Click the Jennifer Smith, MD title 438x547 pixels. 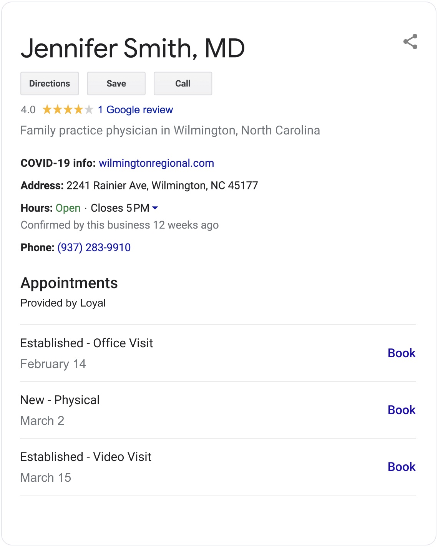[x=133, y=48]
